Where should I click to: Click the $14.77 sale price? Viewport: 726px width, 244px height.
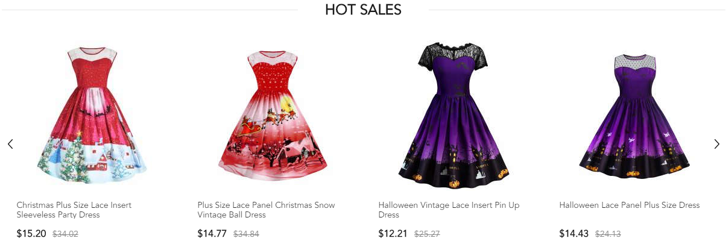click(212, 234)
